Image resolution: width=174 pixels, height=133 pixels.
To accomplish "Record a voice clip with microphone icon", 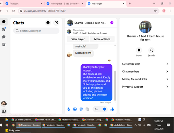I will click(69, 109).
